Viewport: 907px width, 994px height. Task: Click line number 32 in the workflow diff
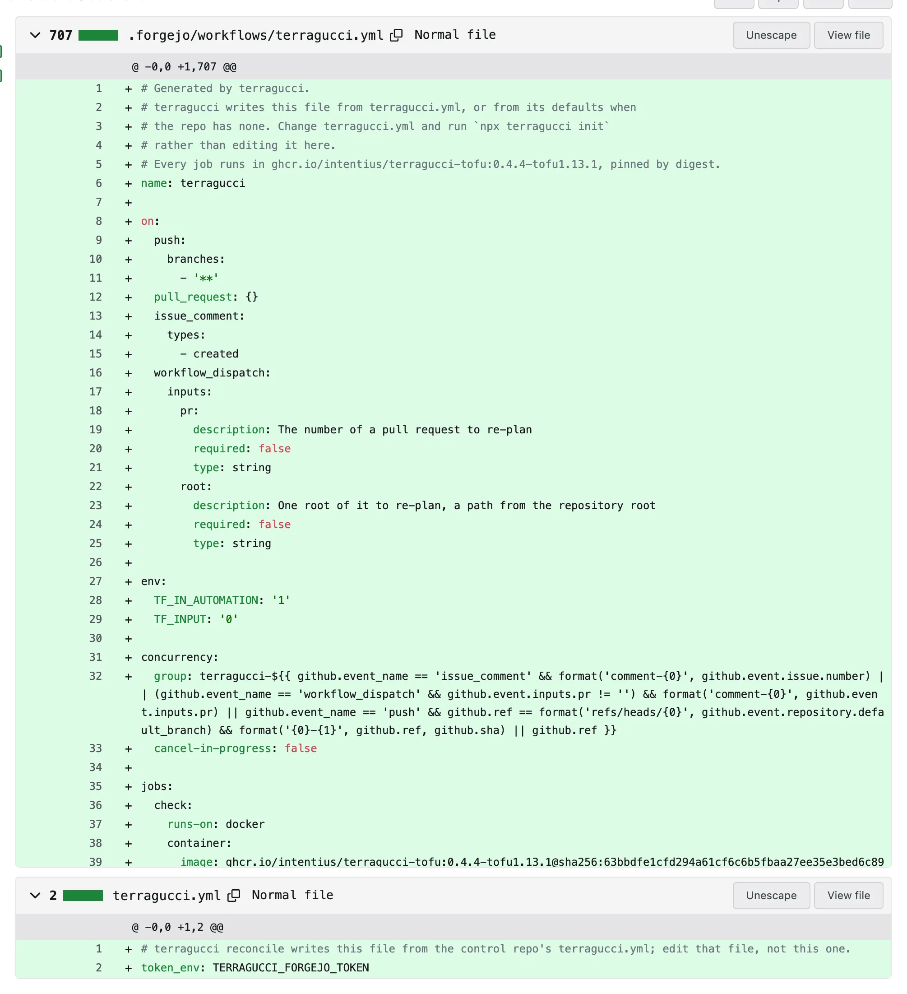(x=96, y=677)
